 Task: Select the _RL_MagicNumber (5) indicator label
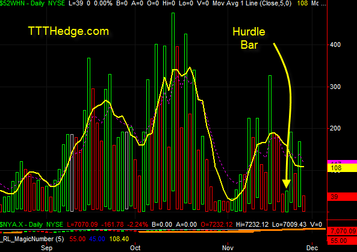[32, 239]
